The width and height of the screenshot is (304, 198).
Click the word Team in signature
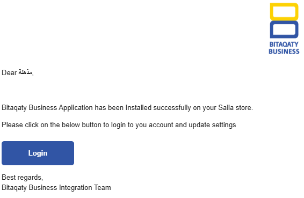[x=103, y=188]
